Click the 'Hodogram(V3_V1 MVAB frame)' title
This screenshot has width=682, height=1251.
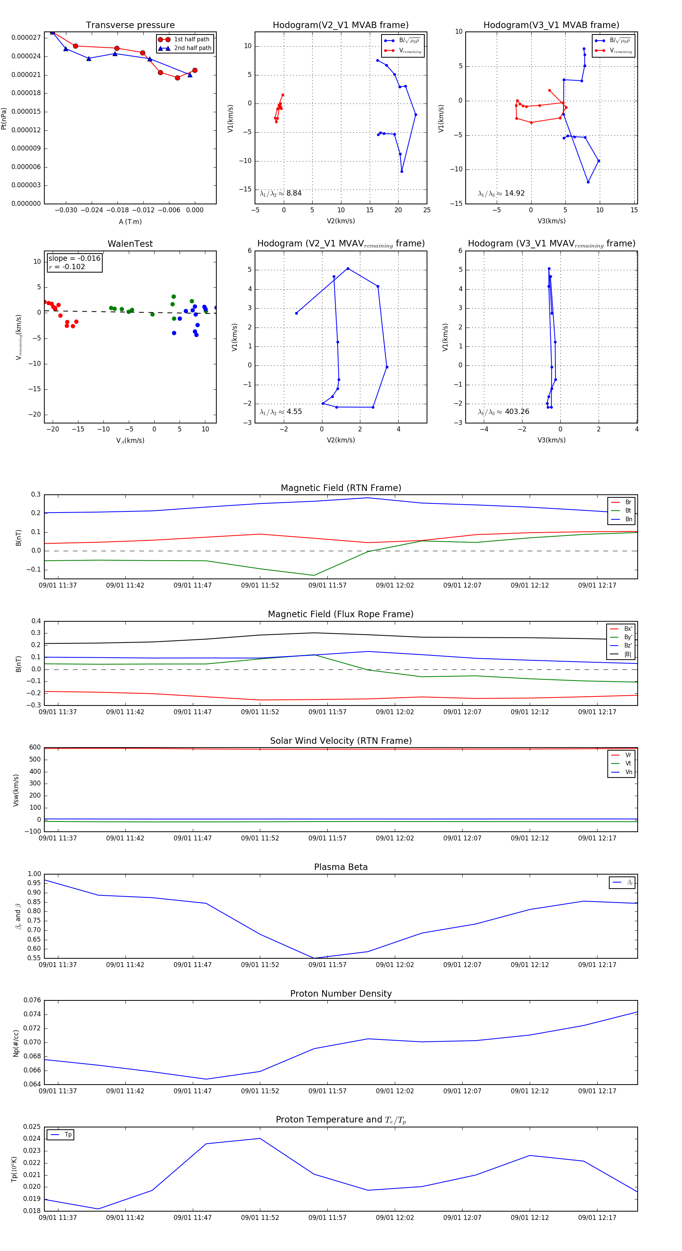[551, 25]
